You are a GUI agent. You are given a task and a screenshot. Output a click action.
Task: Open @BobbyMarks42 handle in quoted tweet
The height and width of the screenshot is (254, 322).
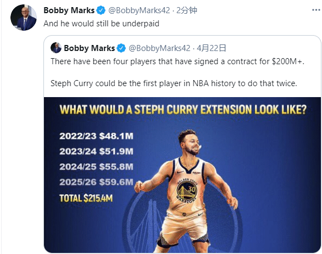click(x=159, y=48)
